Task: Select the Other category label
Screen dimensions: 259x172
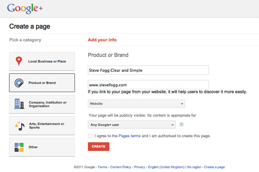Action: tap(33, 147)
